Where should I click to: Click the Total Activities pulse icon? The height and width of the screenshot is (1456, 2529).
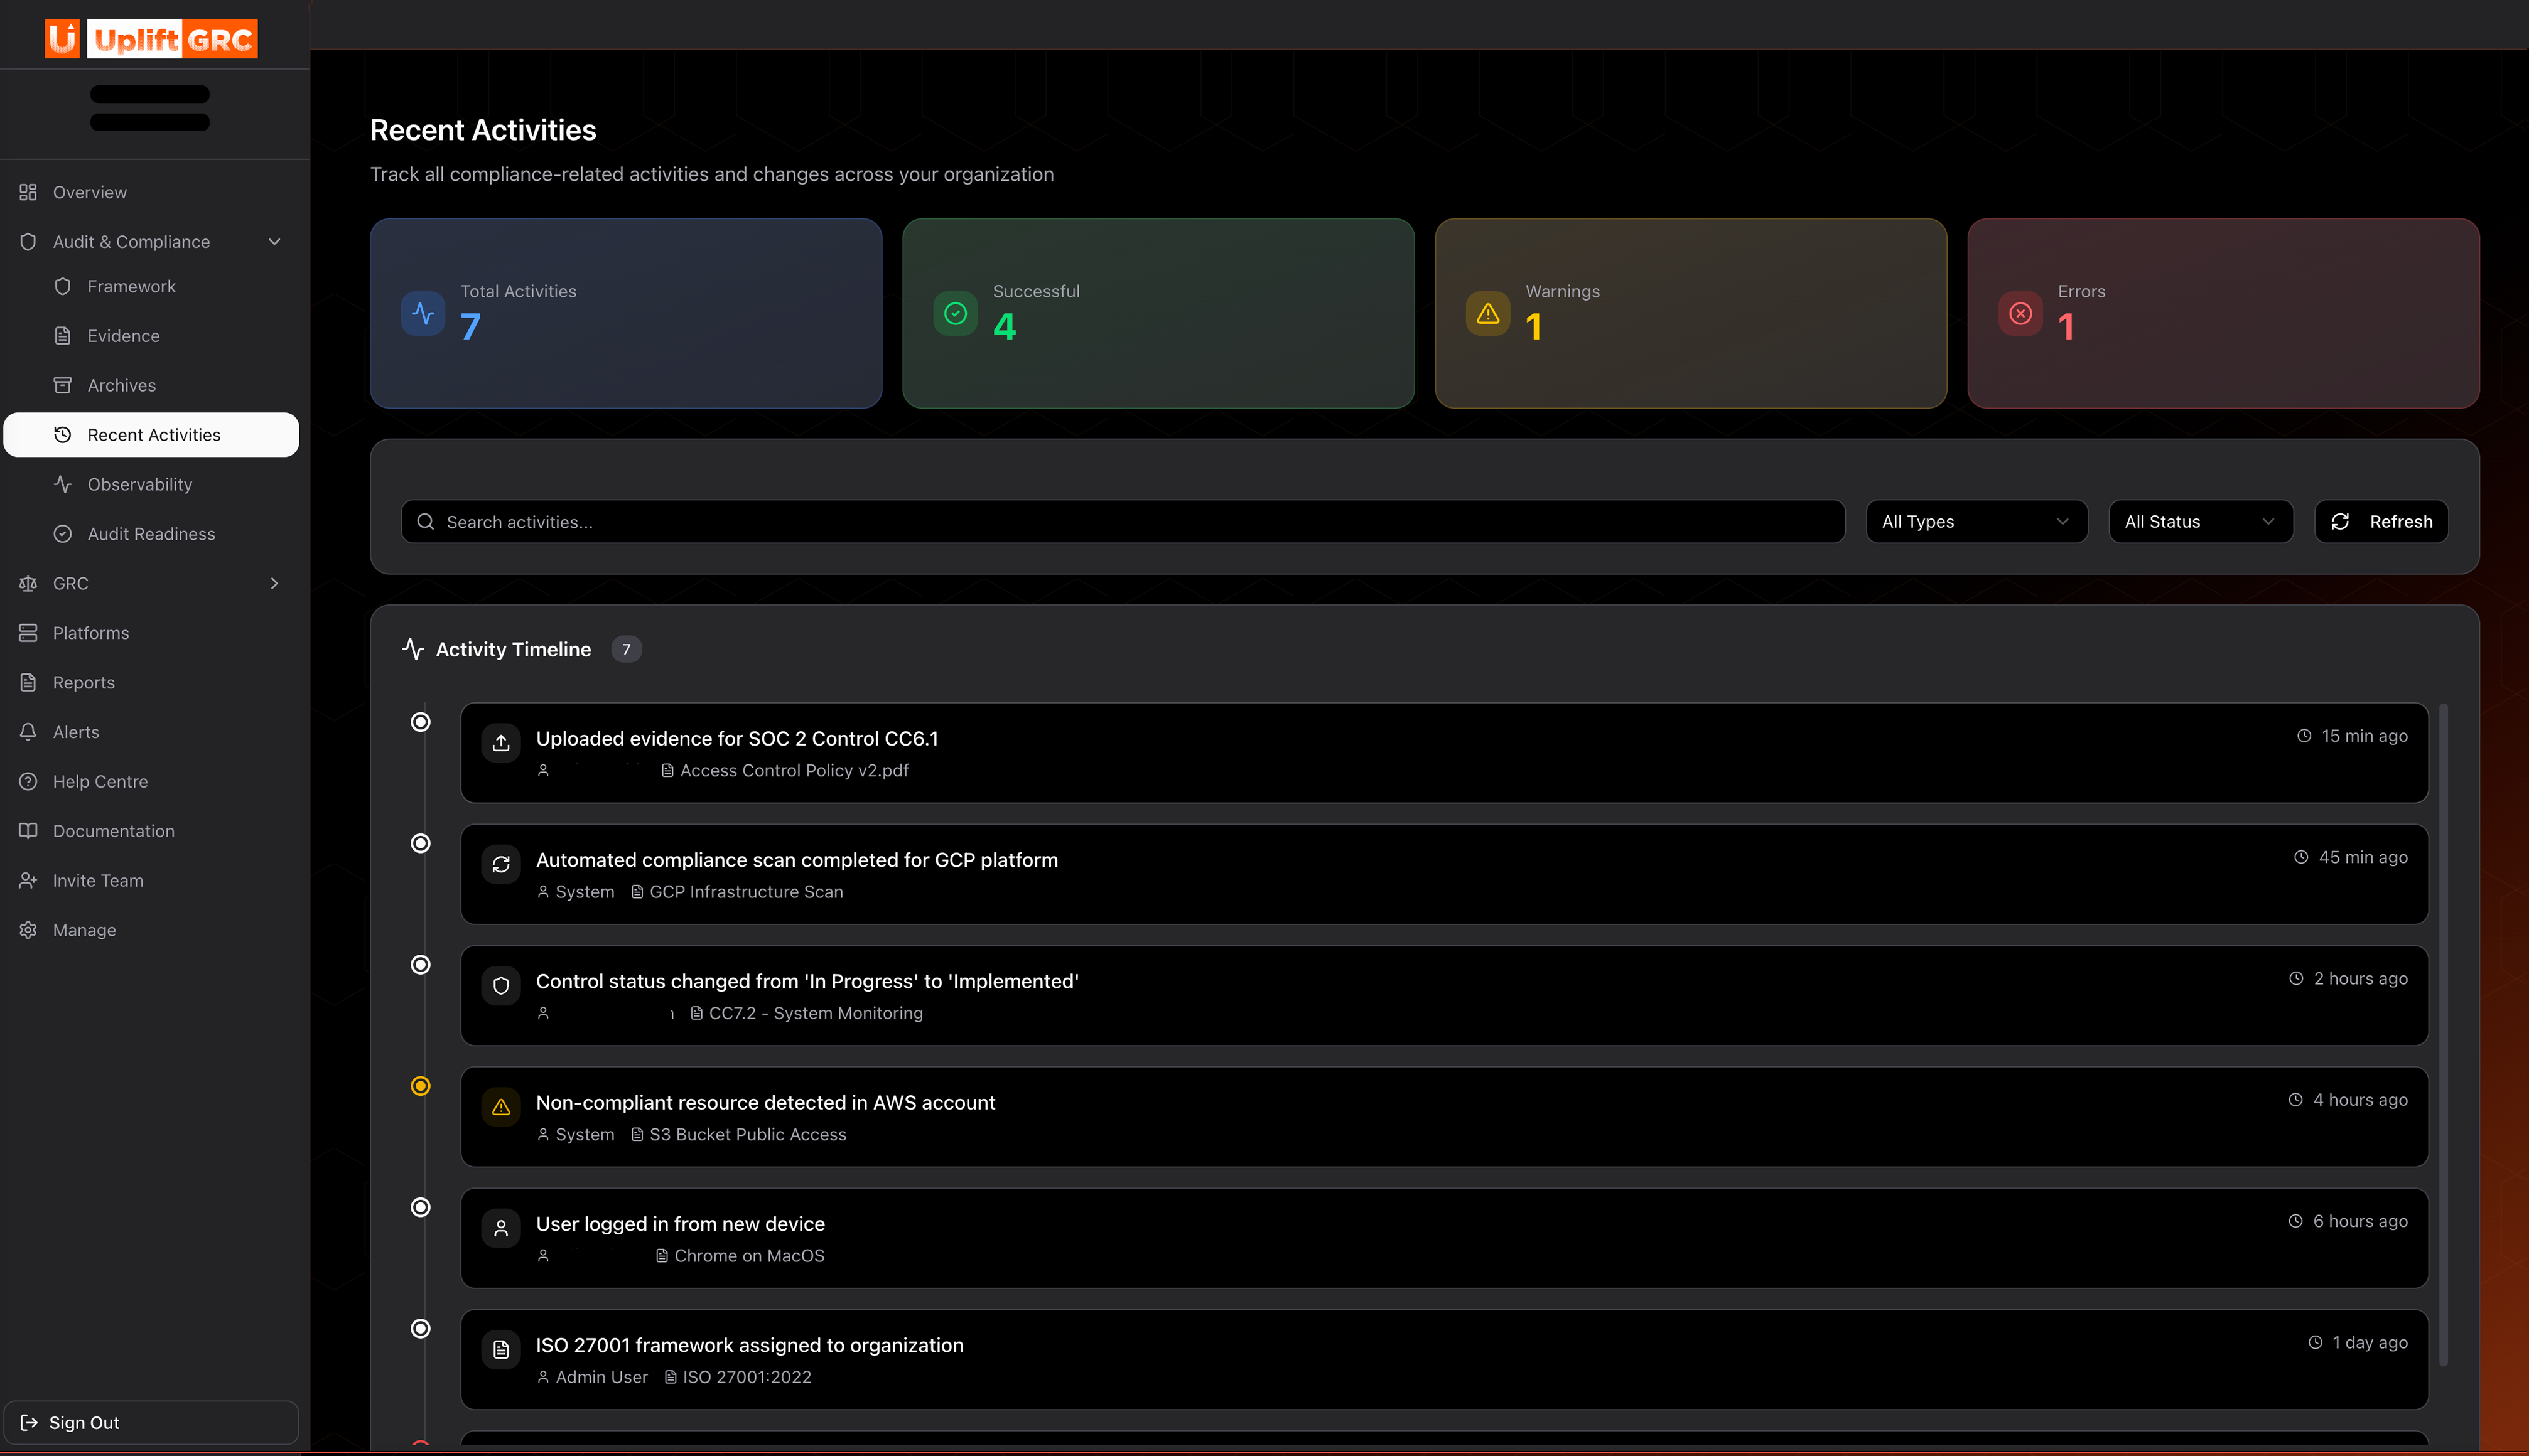(x=423, y=313)
